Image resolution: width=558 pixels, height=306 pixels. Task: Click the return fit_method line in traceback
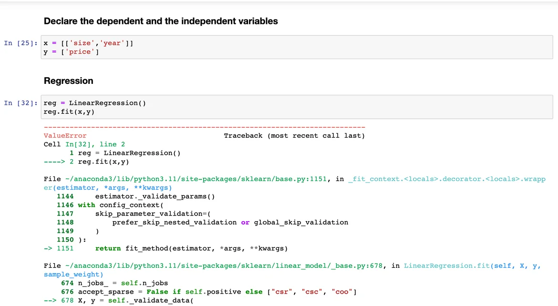191,248
